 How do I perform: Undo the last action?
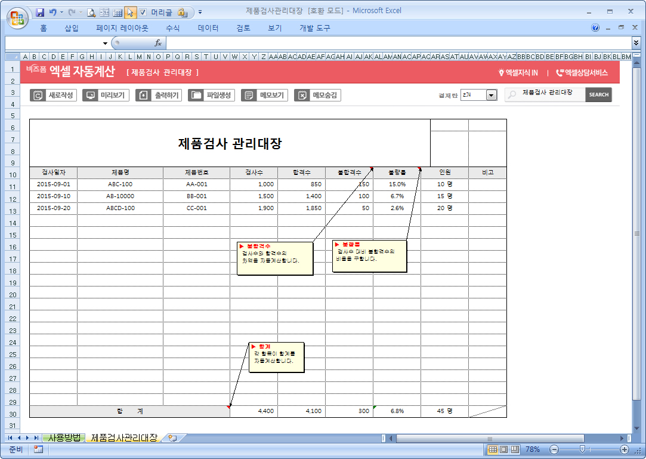point(52,13)
